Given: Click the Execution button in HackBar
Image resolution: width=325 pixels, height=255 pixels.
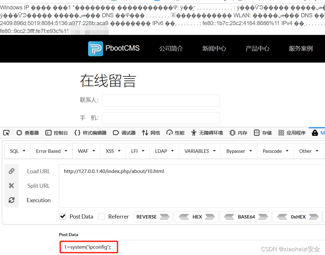Looking at the screenshot, I should coord(38,200).
